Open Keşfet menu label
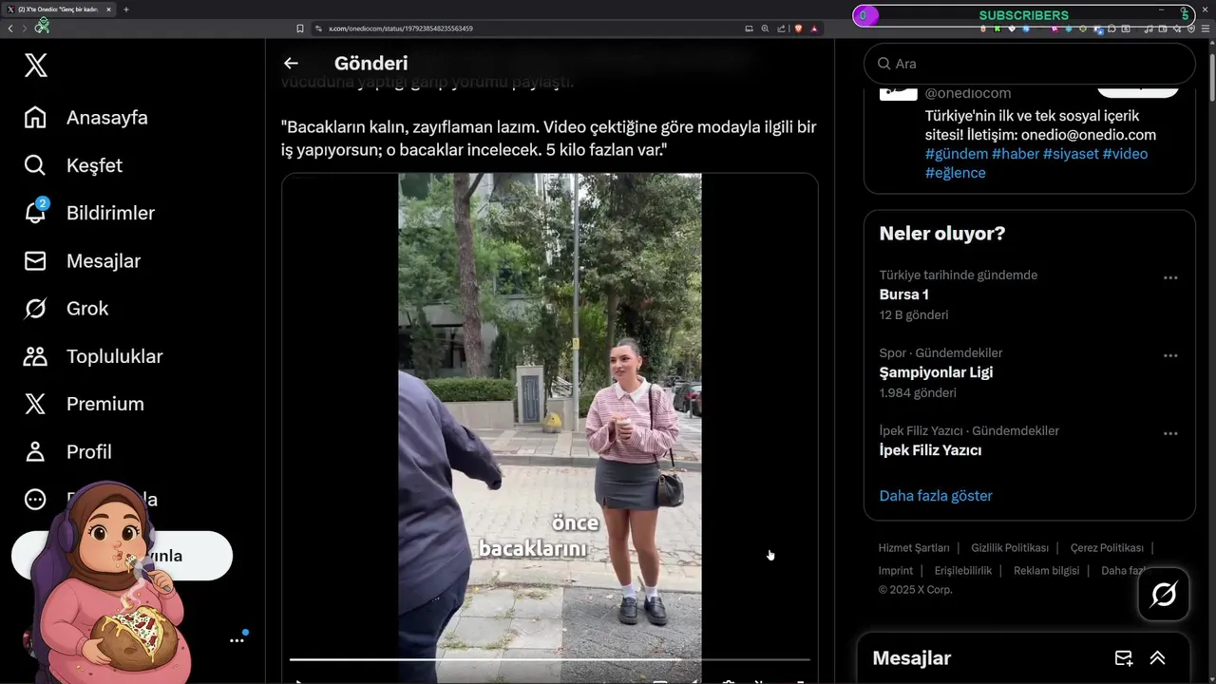The image size is (1216, 684). 94,165
